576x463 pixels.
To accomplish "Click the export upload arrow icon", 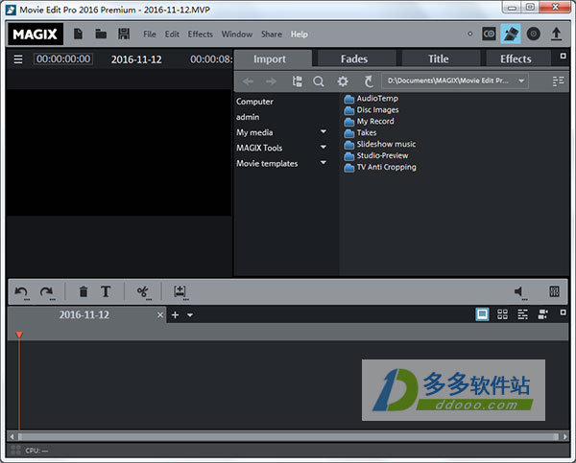I will [556, 35].
